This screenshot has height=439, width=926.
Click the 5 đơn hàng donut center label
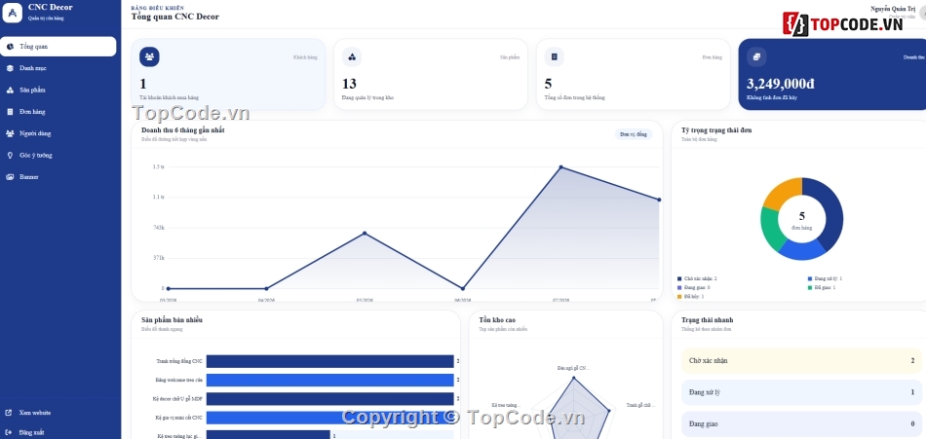[x=802, y=220]
